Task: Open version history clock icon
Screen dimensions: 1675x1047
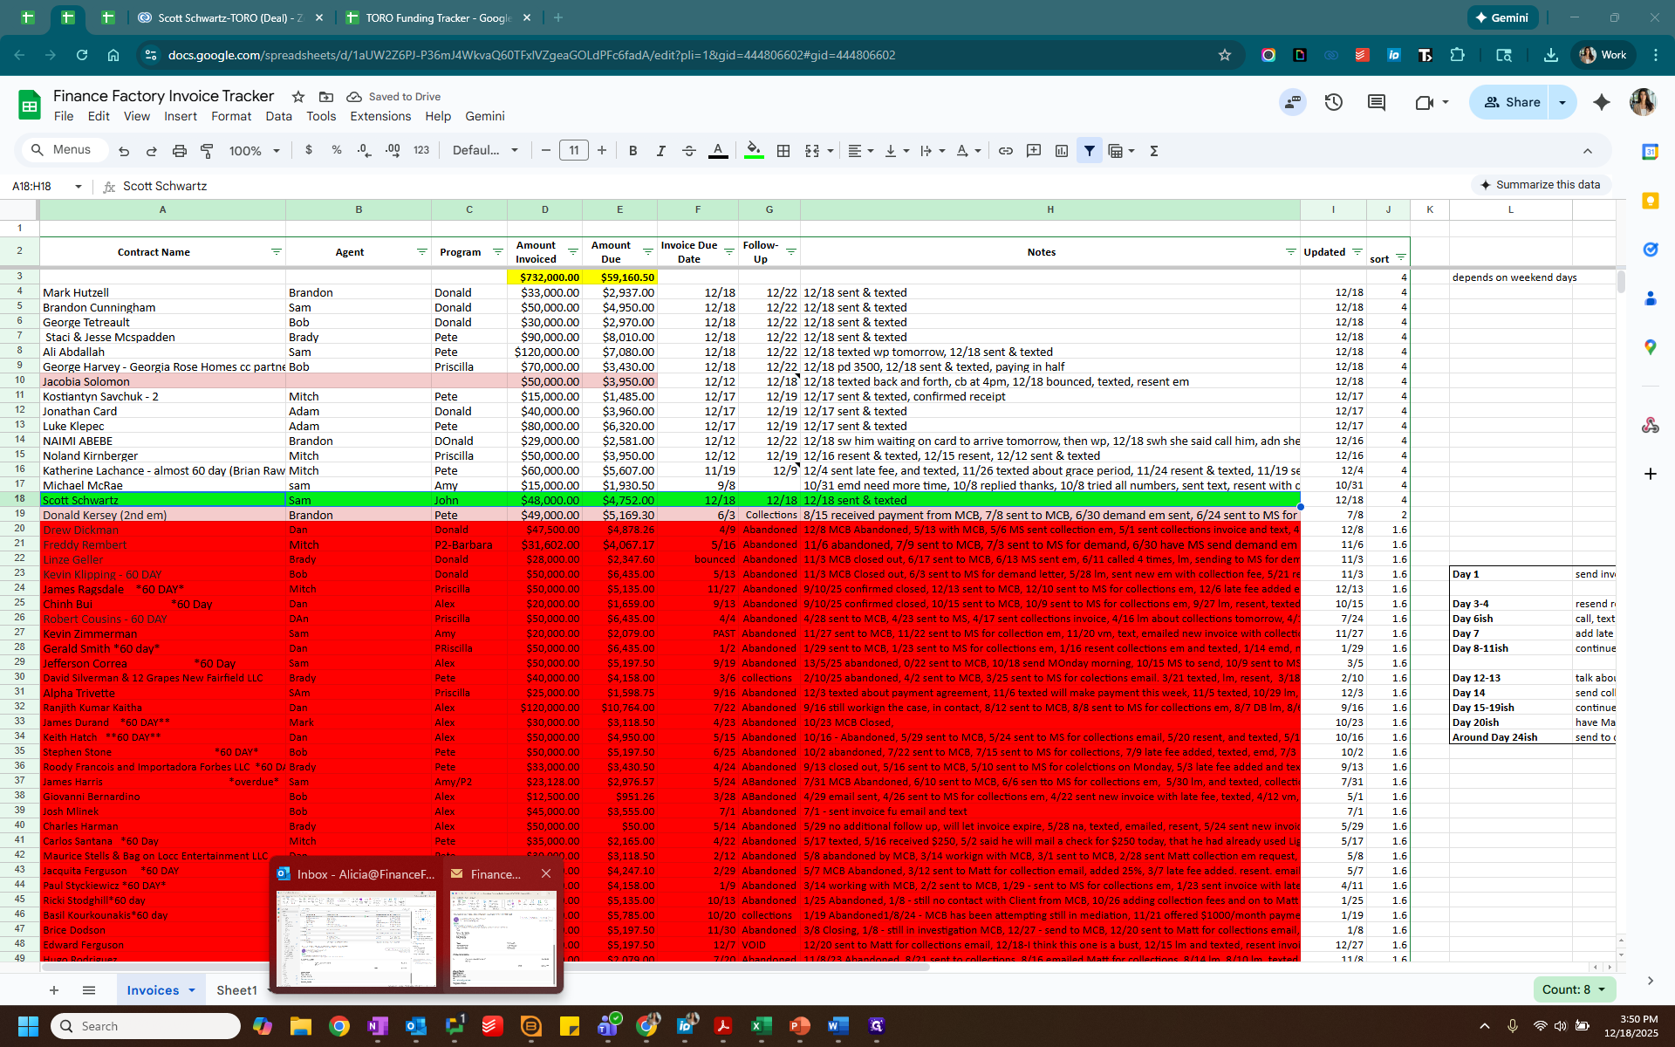Action: (x=1333, y=102)
